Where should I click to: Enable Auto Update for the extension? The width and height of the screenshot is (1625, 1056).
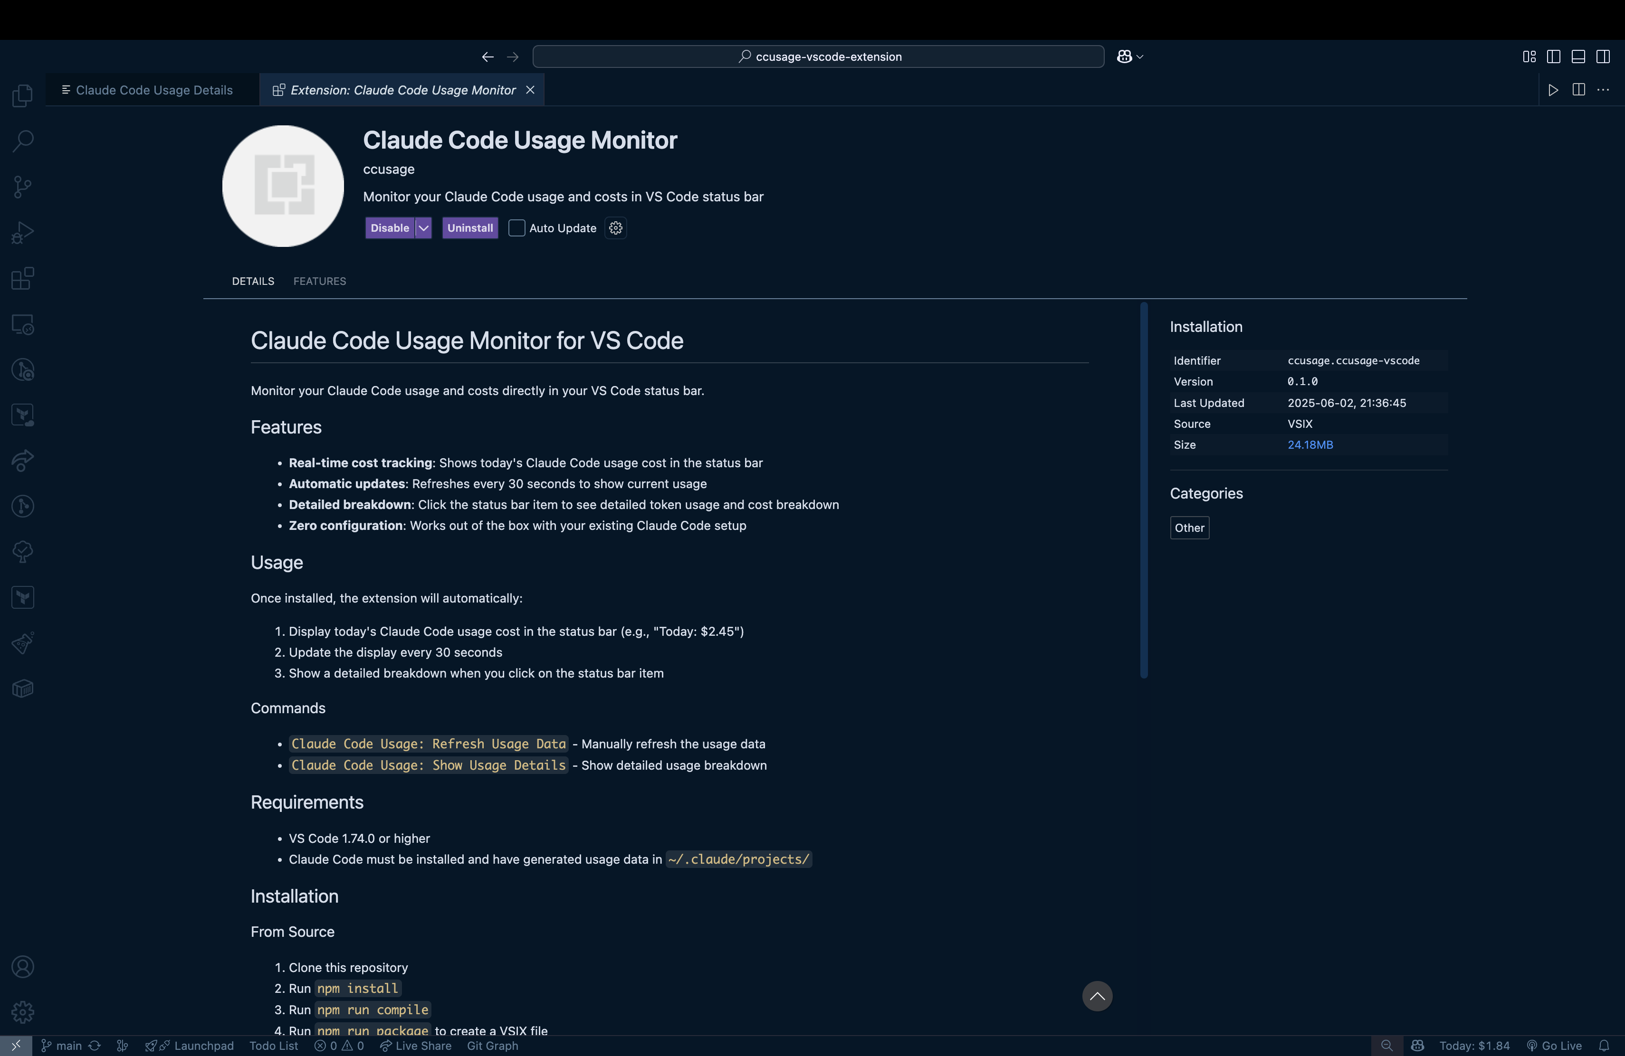(517, 228)
